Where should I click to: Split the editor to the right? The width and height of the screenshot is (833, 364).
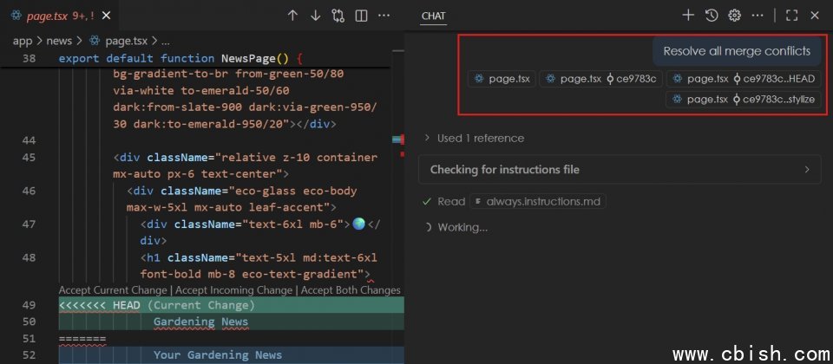pyautogui.click(x=361, y=16)
